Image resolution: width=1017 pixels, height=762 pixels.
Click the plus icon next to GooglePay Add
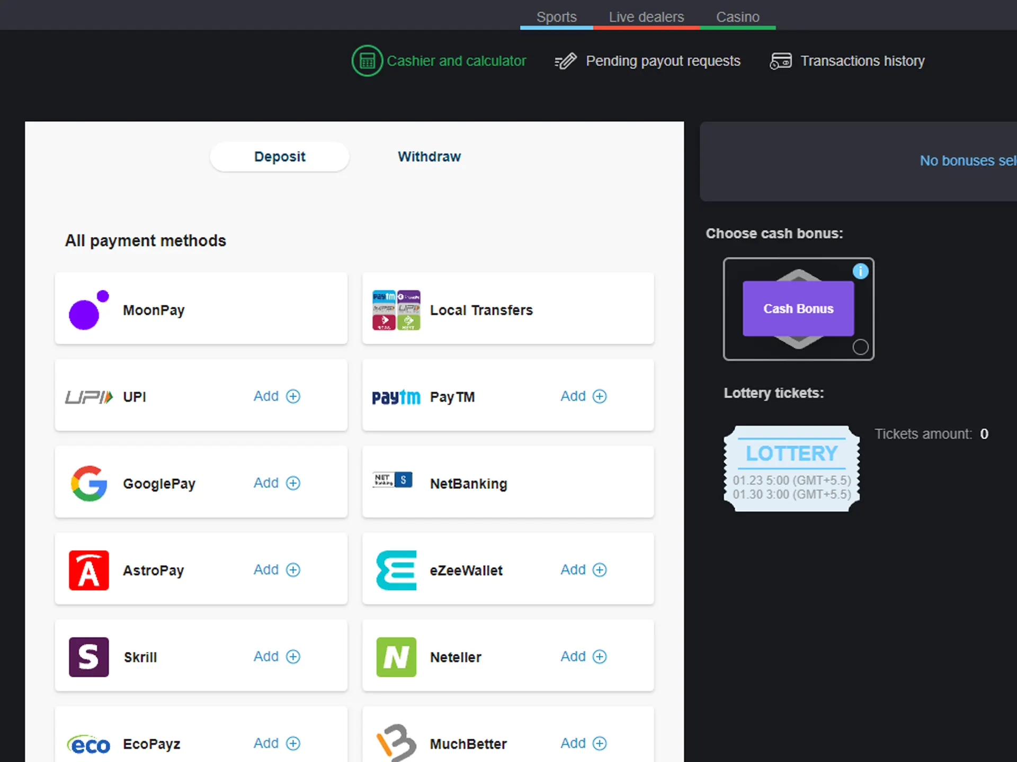293,483
